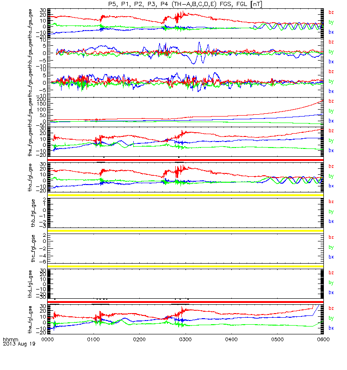The width and height of the screenshot is (347, 370).
Task: Click bz legend beside the topmost panel
Action: point(331,12)
